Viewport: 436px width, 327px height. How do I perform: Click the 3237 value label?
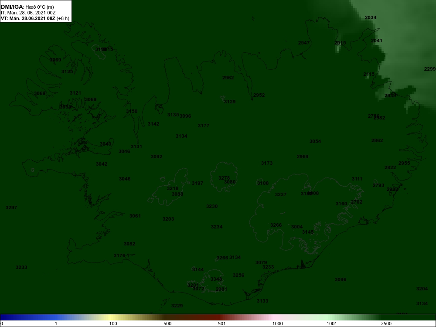(x=280, y=194)
